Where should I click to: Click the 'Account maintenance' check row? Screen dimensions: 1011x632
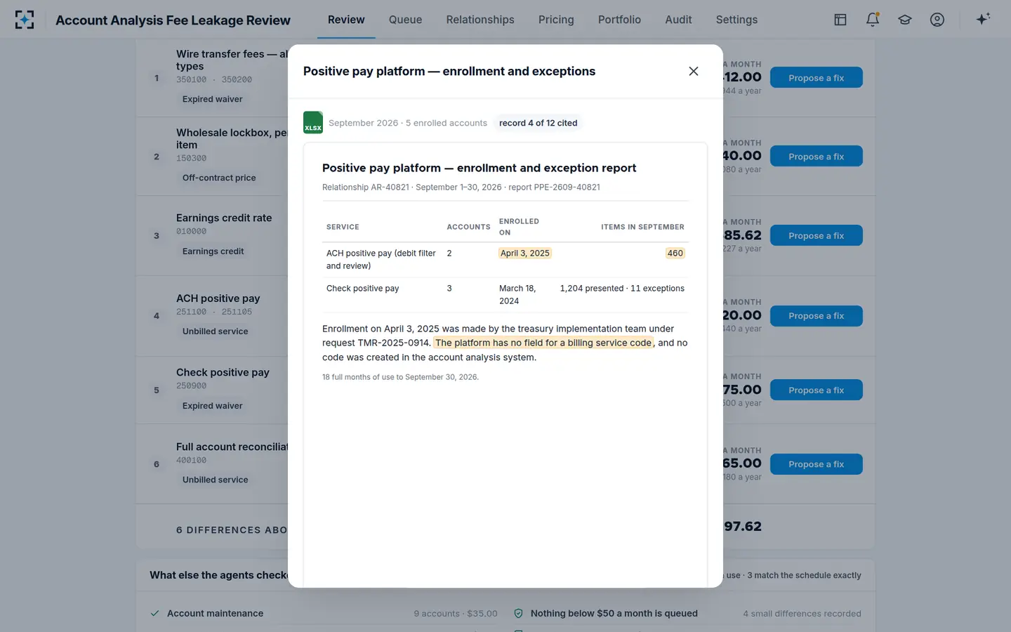(324, 613)
